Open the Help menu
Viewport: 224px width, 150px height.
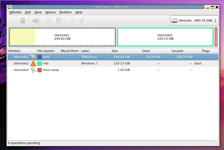[x=79, y=12]
